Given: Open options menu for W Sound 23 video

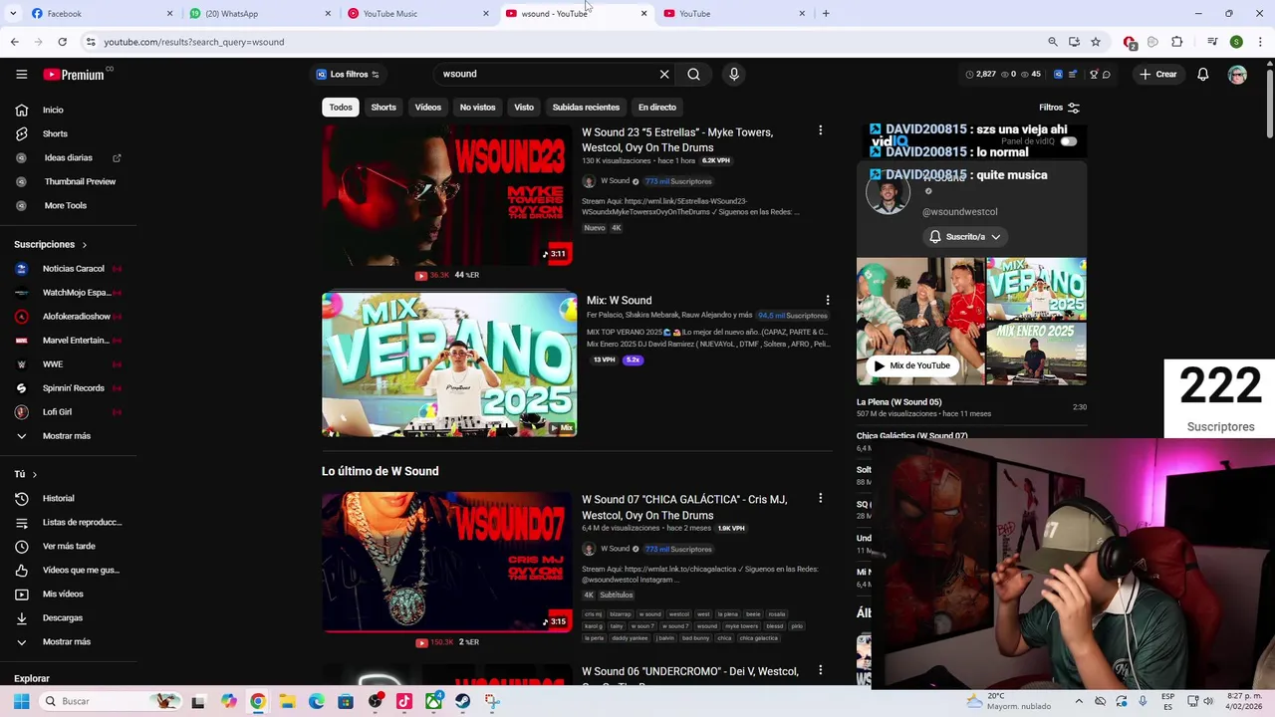Looking at the screenshot, I should (x=820, y=130).
